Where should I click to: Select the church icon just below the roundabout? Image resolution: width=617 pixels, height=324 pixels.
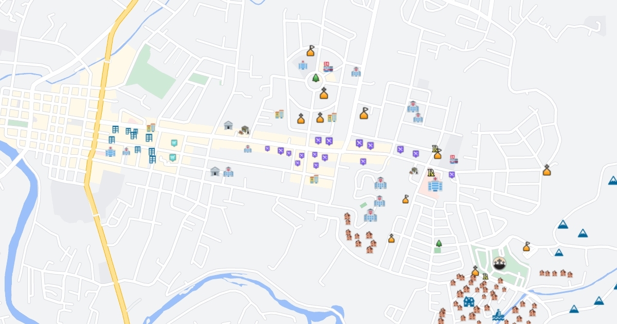click(x=323, y=94)
